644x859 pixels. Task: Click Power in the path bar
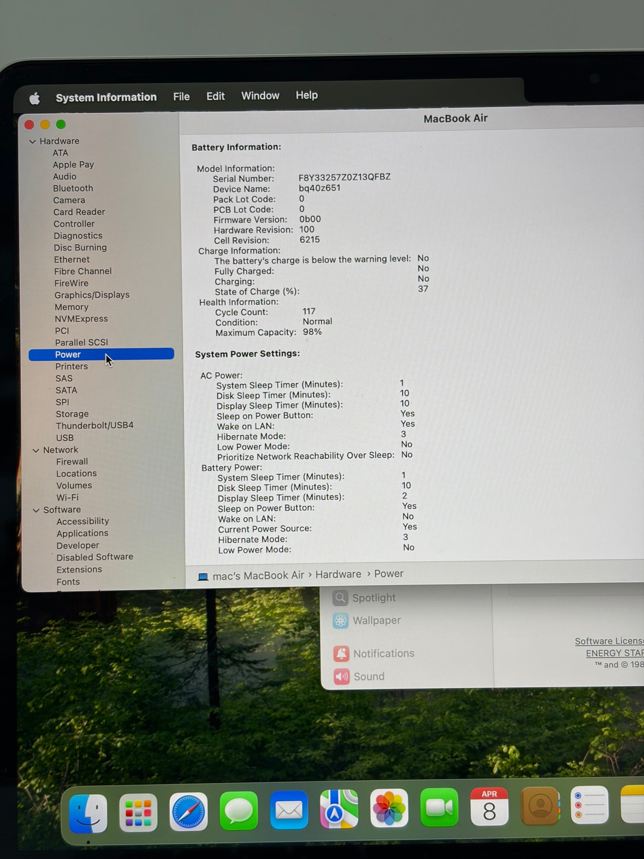pos(389,574)
